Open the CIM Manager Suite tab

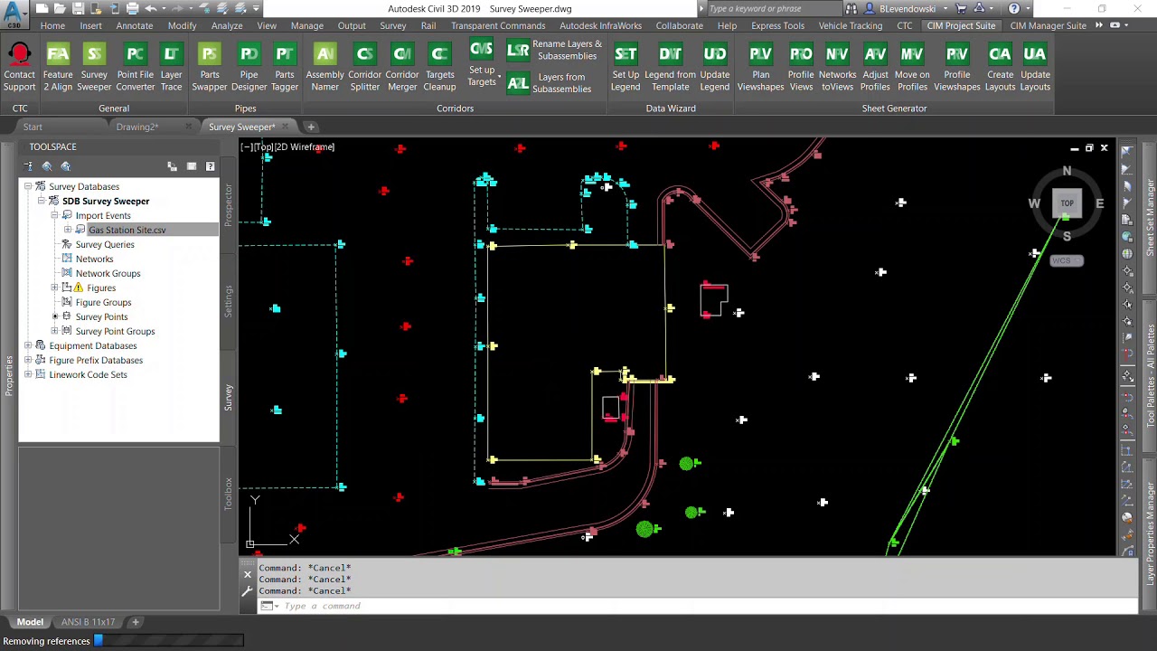(1049, 25)
